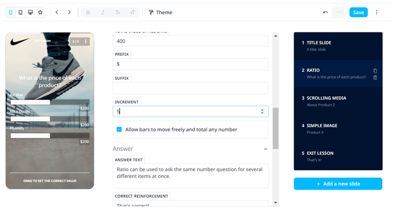Duplicate the Ratio slide

pyautogui.click(x=375, y=71)
